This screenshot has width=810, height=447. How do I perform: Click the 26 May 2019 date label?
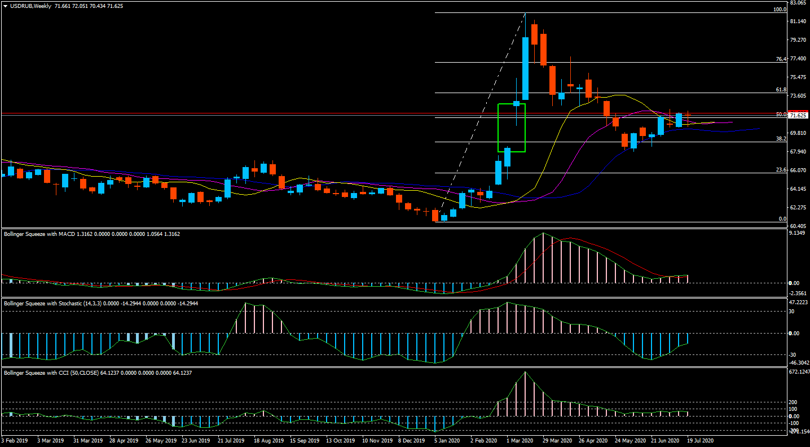point(160,440)
